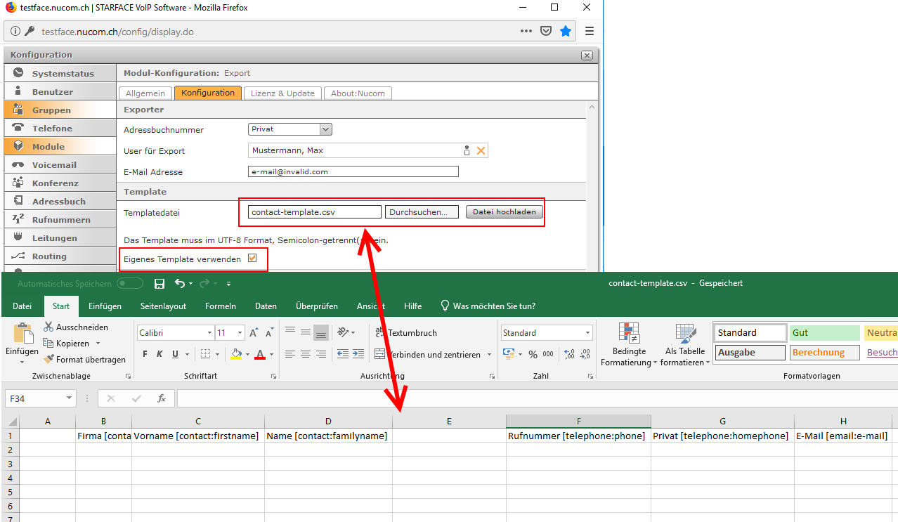Image resolution: width=898 pixels, height=522 pixels.
Task: Align text to middle vertically
Action: click(x=305, y=332)
